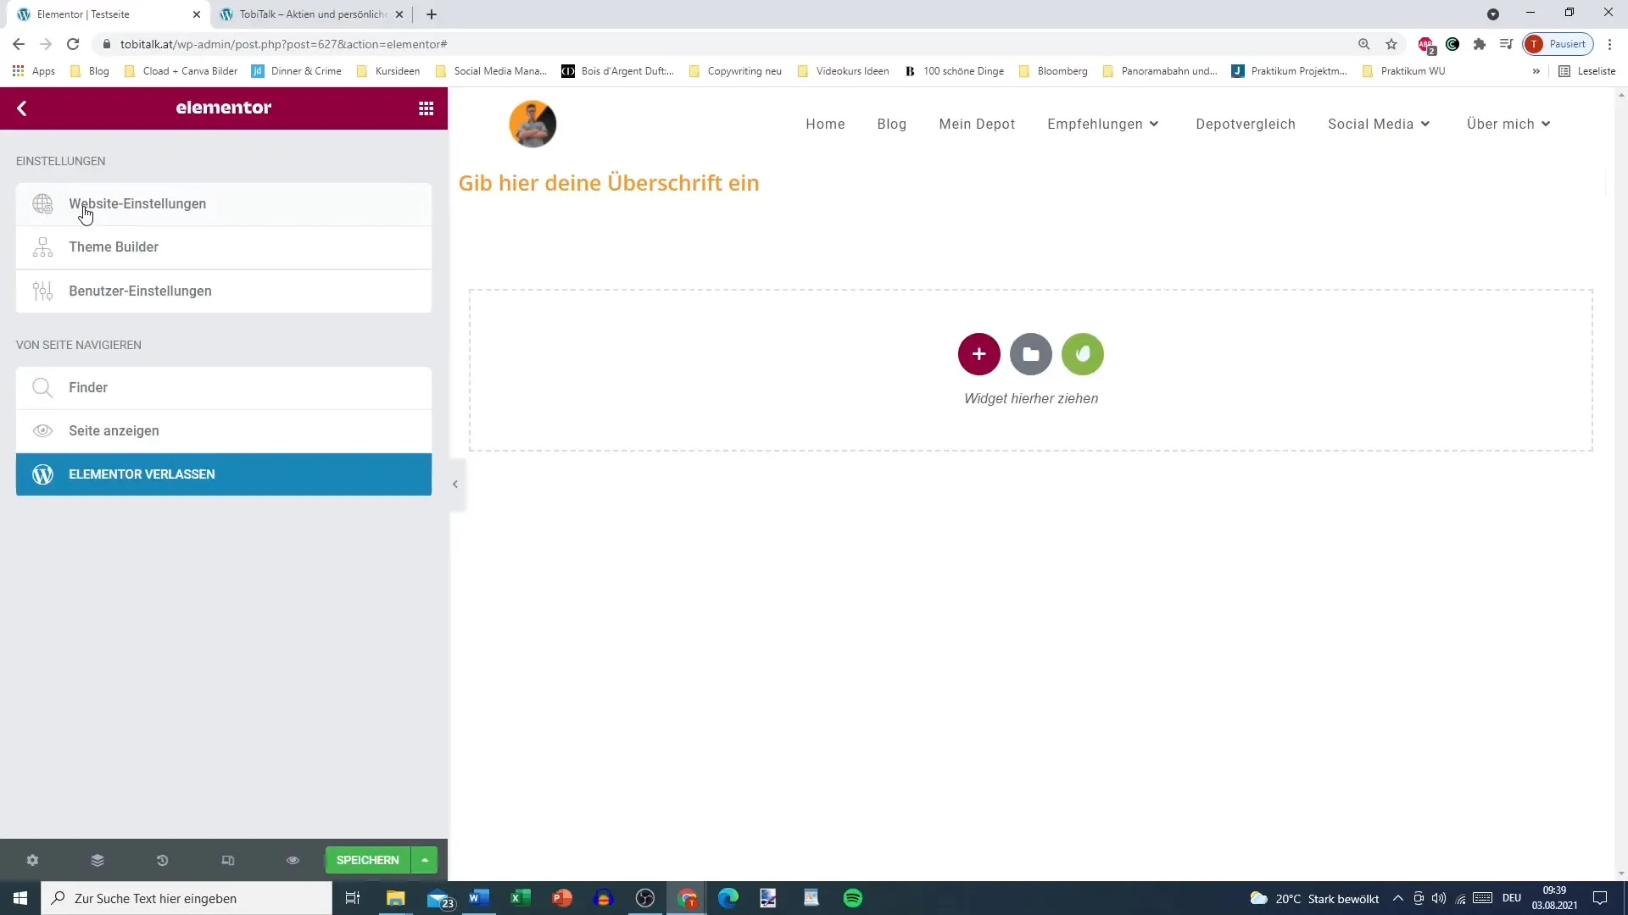The image size is (1628, 915).
Task: Open Leseliste reading list
Action: [x=1587, y=71]
